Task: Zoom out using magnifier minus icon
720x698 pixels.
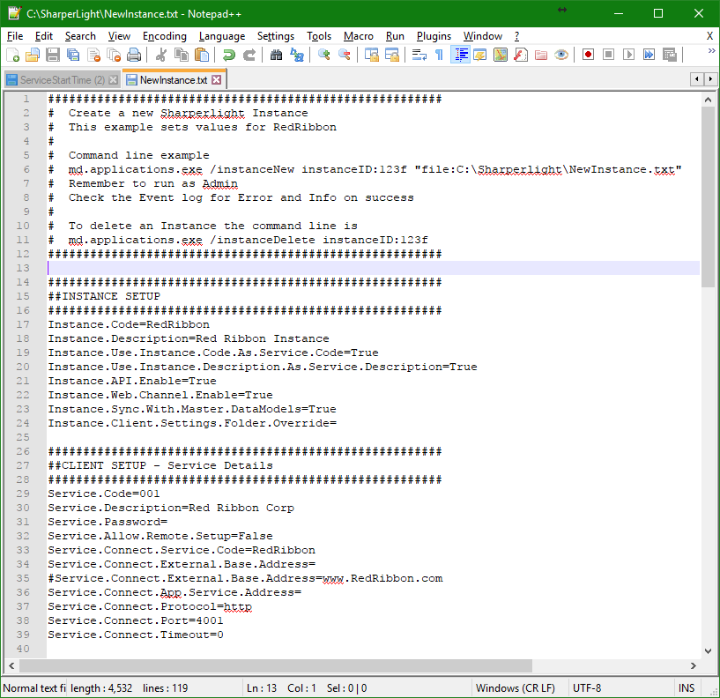Action: [x=344, y=55]
